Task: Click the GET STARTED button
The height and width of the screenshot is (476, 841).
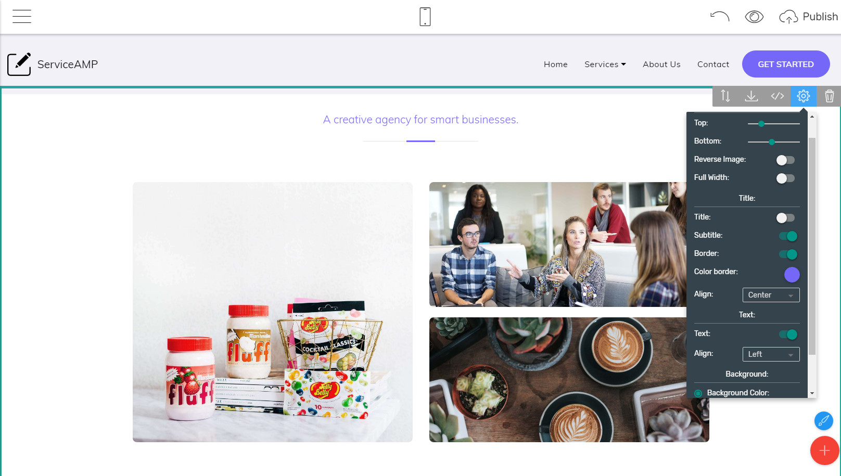Action: tap(786, 64)
